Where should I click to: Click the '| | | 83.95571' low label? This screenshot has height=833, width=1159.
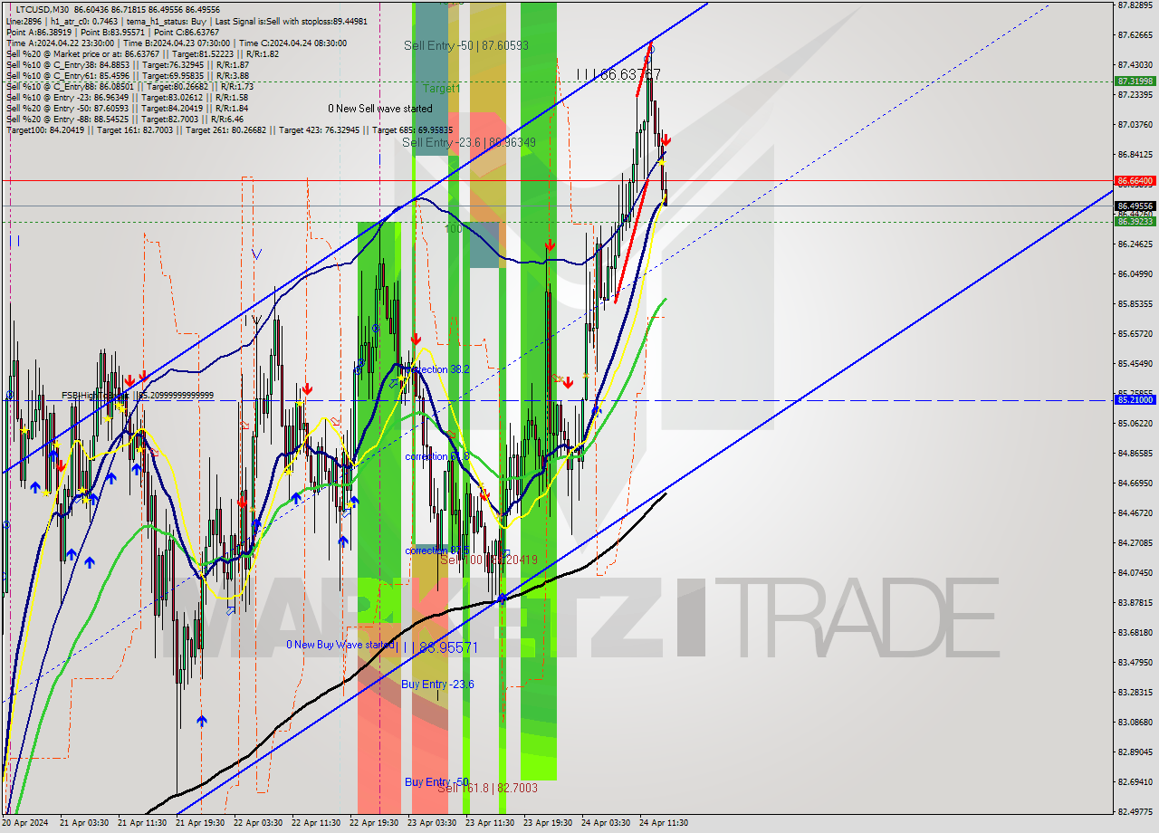tap(436, 647)
